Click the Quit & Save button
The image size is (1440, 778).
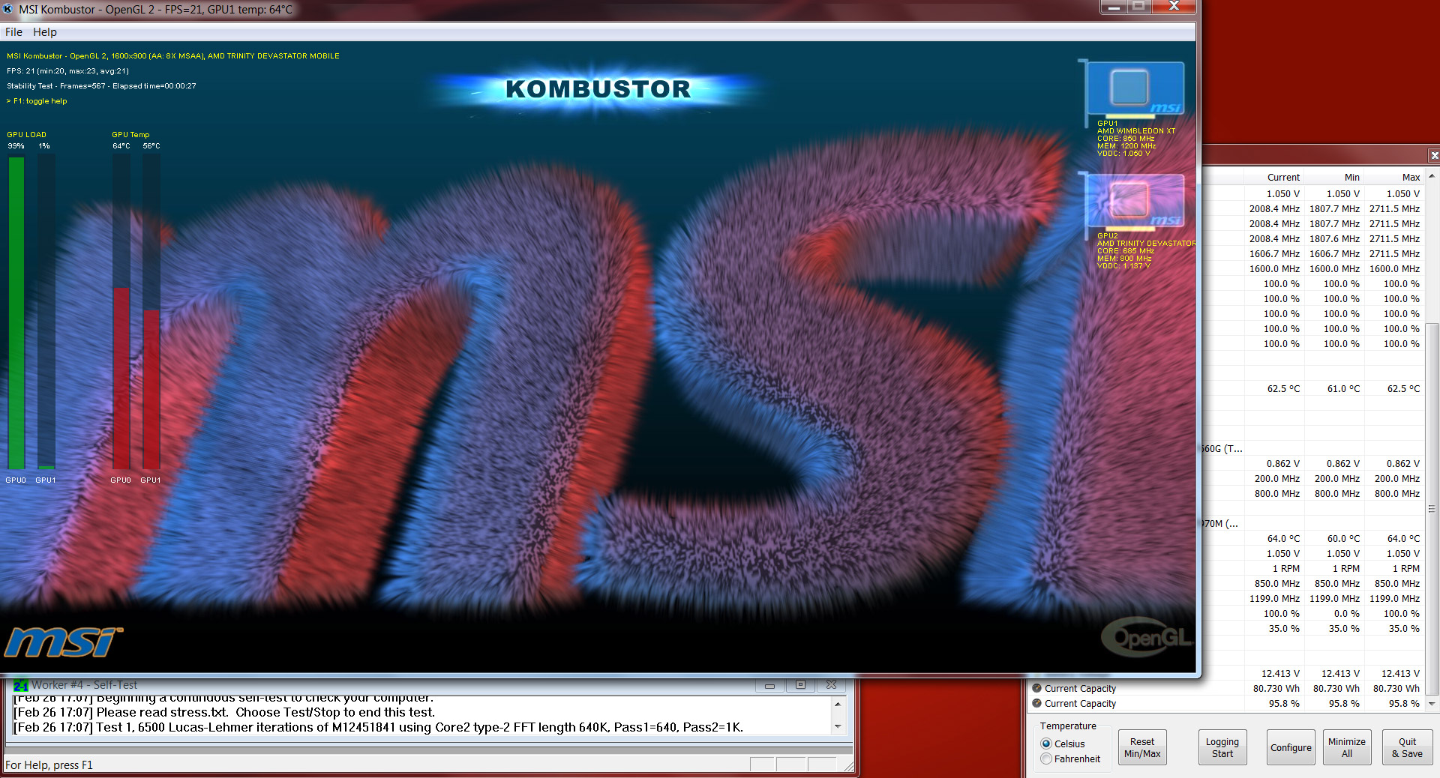tap(1407, 747)
